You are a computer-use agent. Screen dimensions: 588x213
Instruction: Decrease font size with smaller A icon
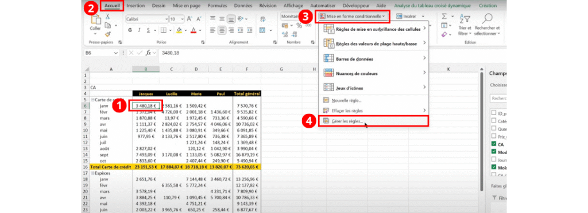click(x=199, y=18)
